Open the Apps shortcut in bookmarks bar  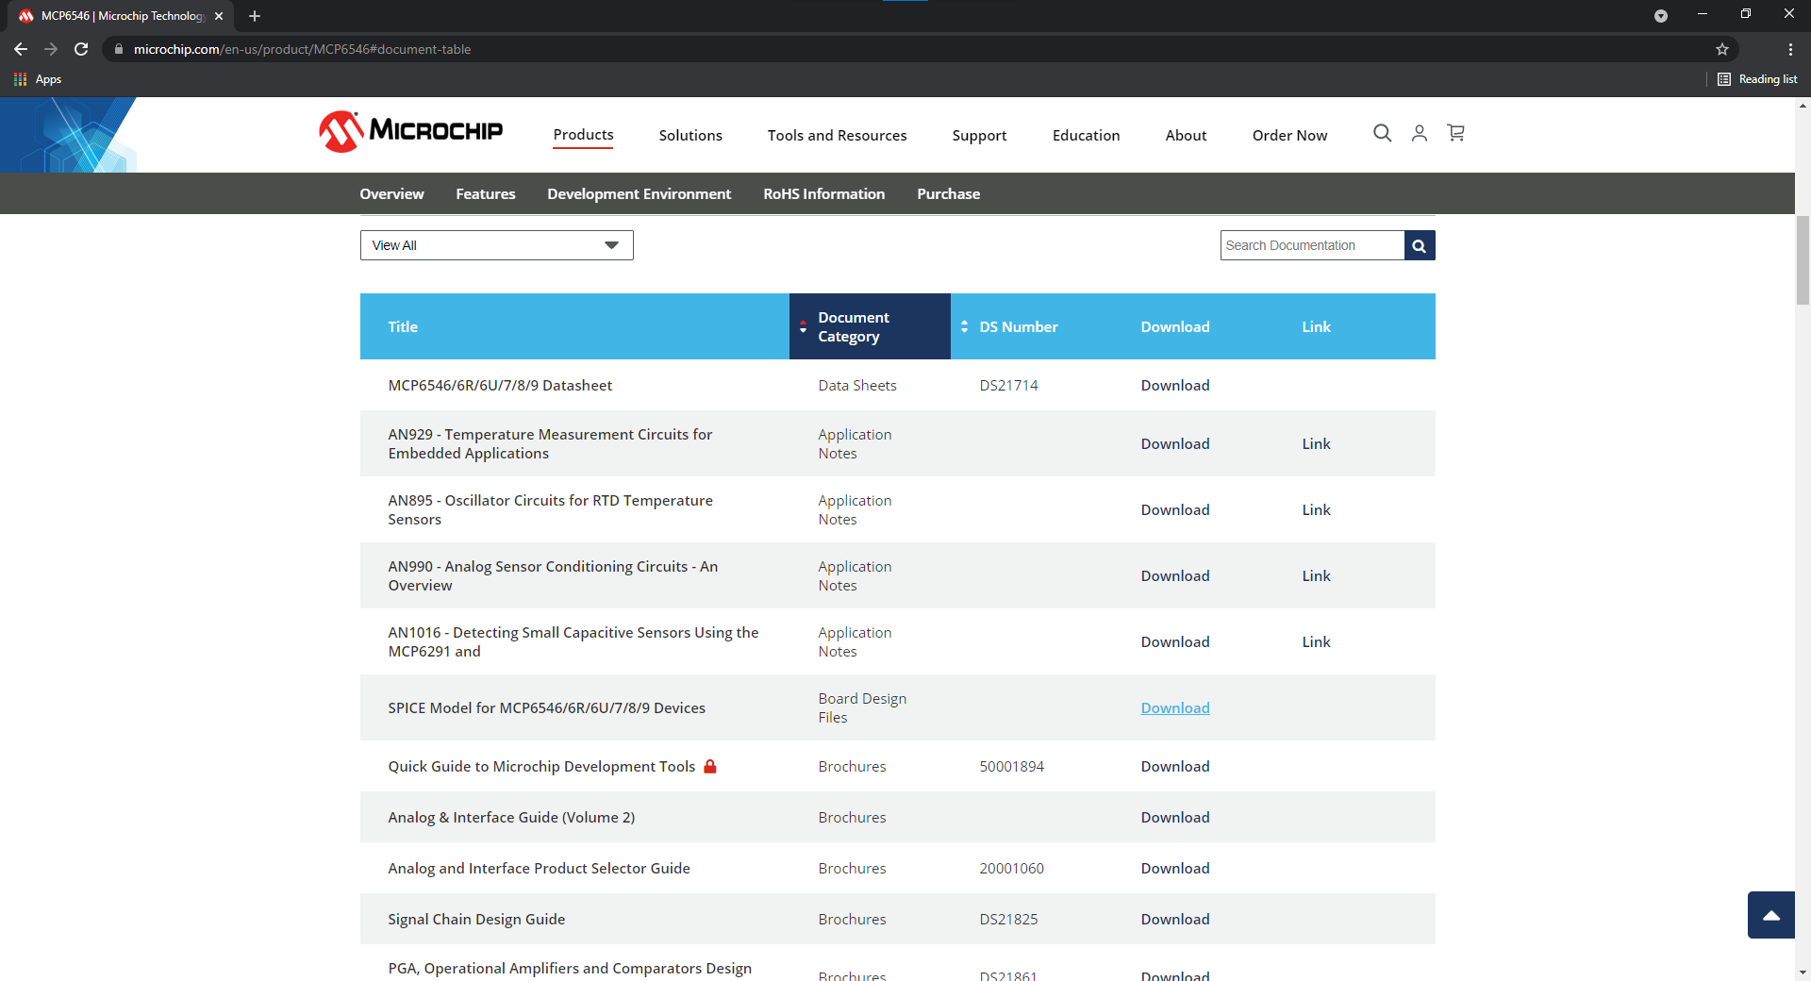38,79
